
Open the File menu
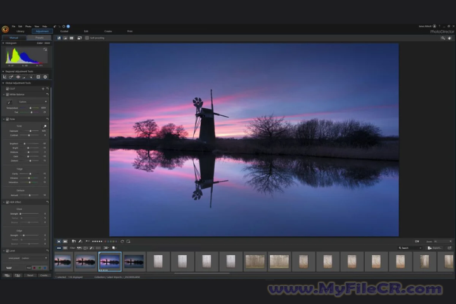pyautogui.click(x=13, y=26)
